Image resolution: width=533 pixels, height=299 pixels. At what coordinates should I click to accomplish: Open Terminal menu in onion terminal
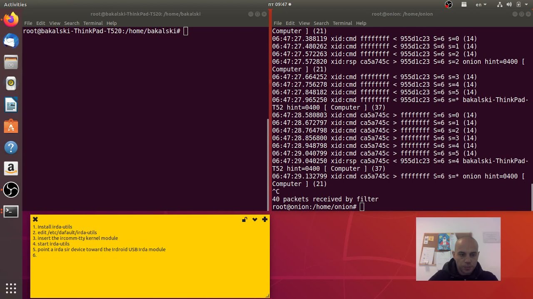[x=342, y=23]
